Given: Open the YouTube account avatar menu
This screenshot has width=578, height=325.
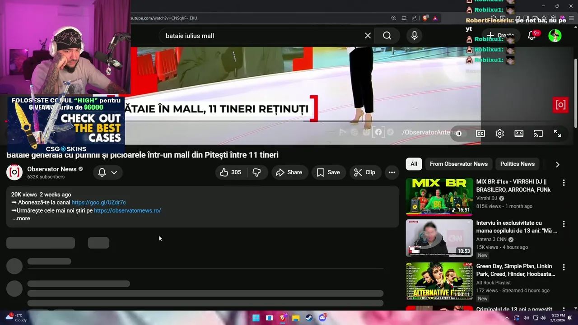Looking at the screenshot, I should (555, 35).
